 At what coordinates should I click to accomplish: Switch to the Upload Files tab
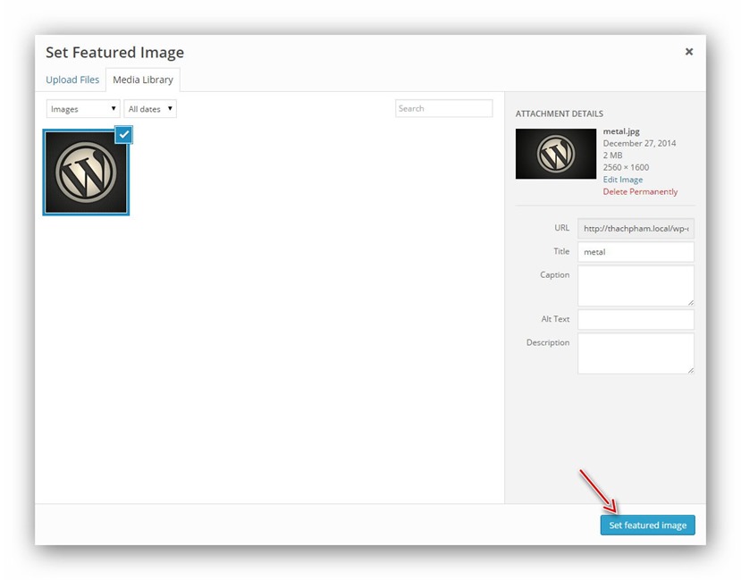[x=72, y=80]
